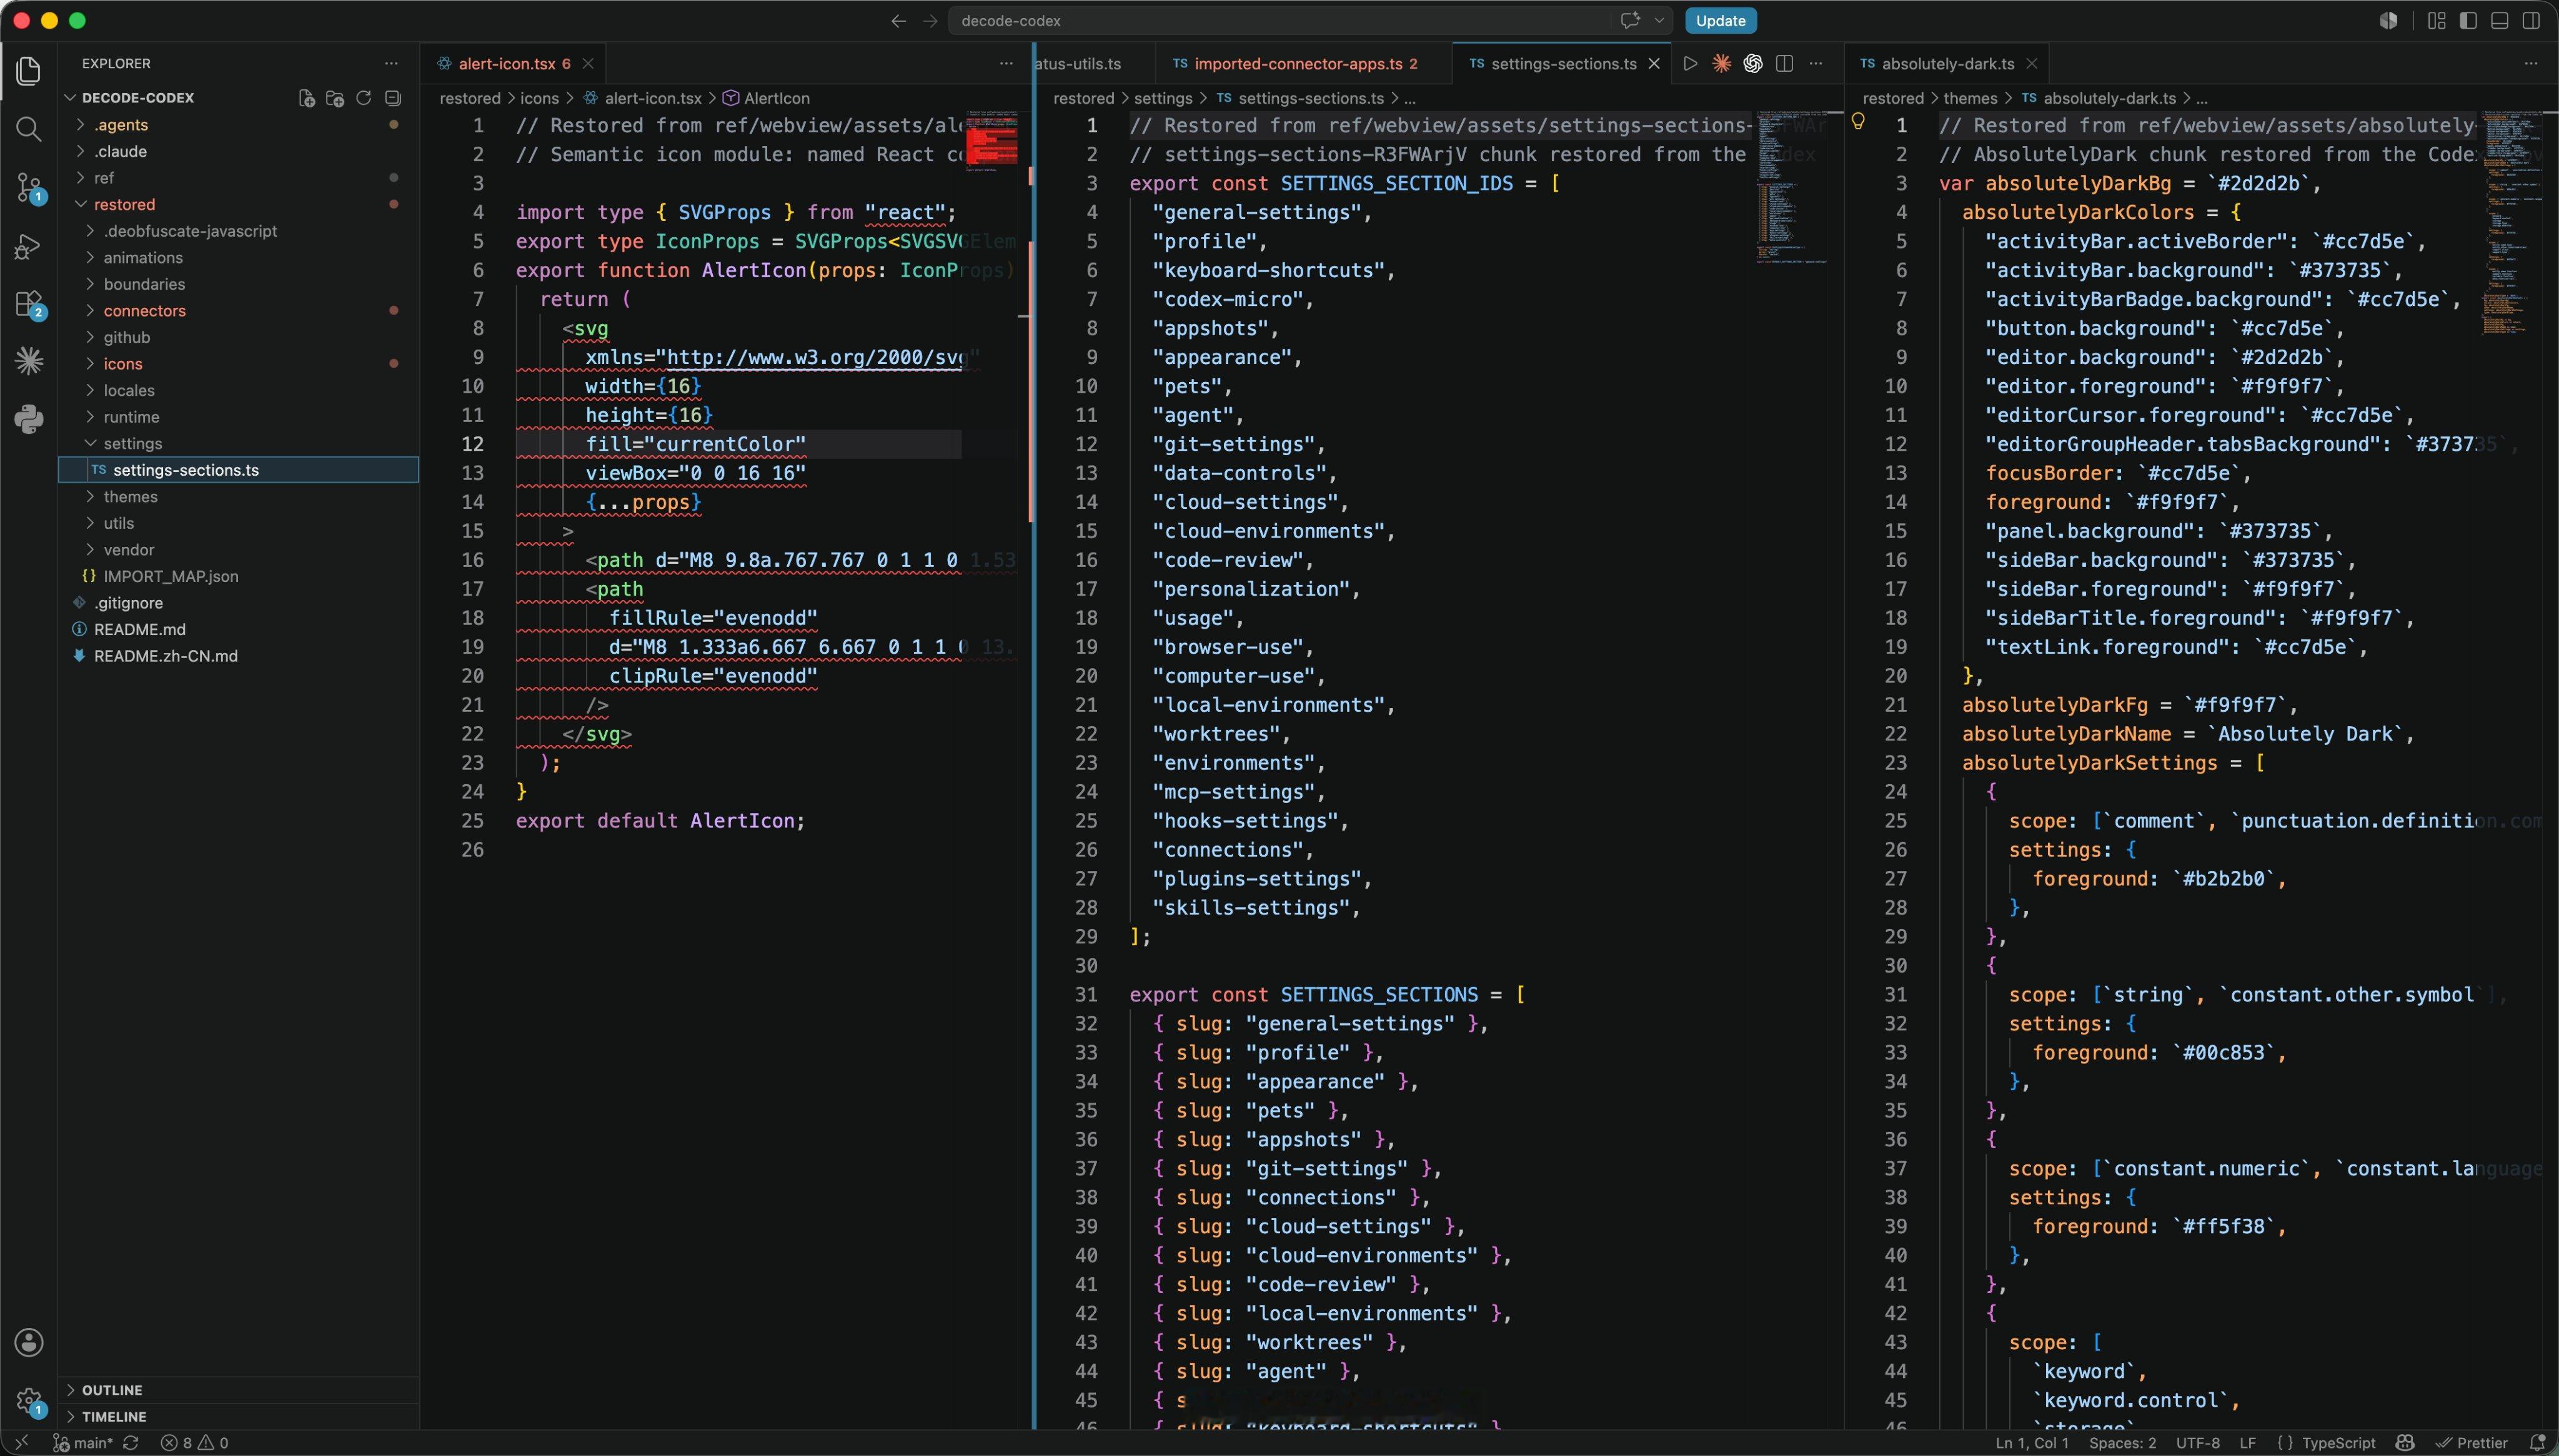
Task: Show code actions lightbulb on line 1
Action: point(1858,122)
